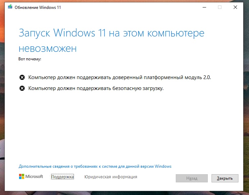
Task: Close the window with the X button
Action: point(235,7)
